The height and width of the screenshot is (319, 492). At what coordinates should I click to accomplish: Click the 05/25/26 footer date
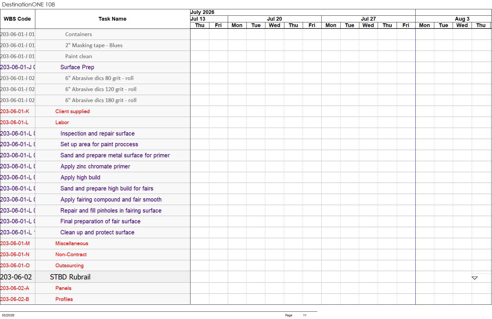pos(8,315)
